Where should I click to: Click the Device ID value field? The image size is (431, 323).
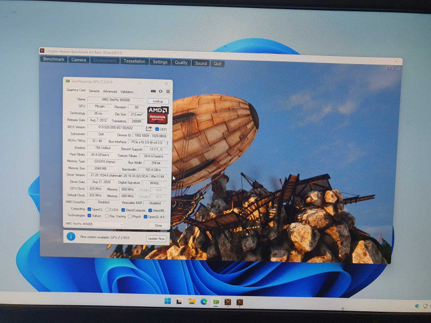point(150,136)
